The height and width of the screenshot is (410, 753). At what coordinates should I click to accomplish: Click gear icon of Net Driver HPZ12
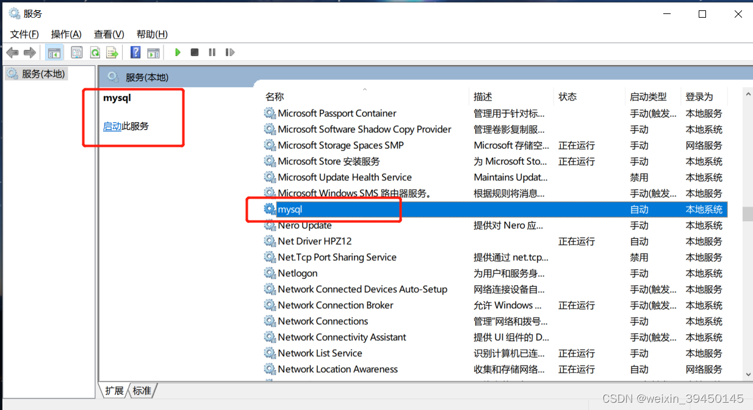(x=270, y=241)
